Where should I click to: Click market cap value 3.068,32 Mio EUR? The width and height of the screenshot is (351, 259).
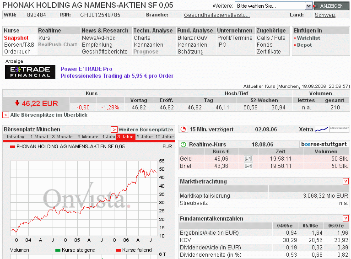(x=325, y=196)
